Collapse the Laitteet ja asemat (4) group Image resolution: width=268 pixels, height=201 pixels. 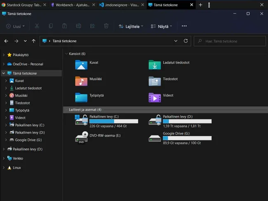(66, 110)
